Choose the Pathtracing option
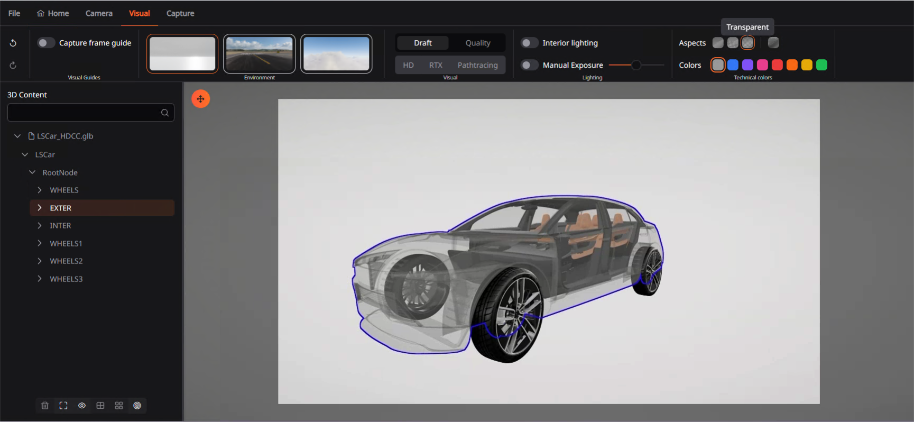Screen dimensions: 914x422 (477, 65)
